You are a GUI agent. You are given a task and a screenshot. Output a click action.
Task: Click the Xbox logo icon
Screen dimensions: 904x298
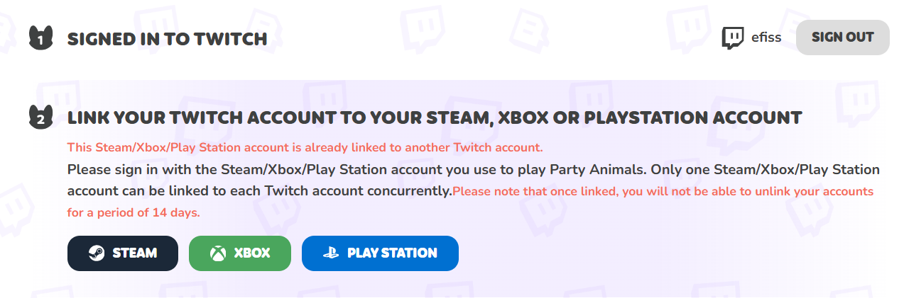(217, 253)
